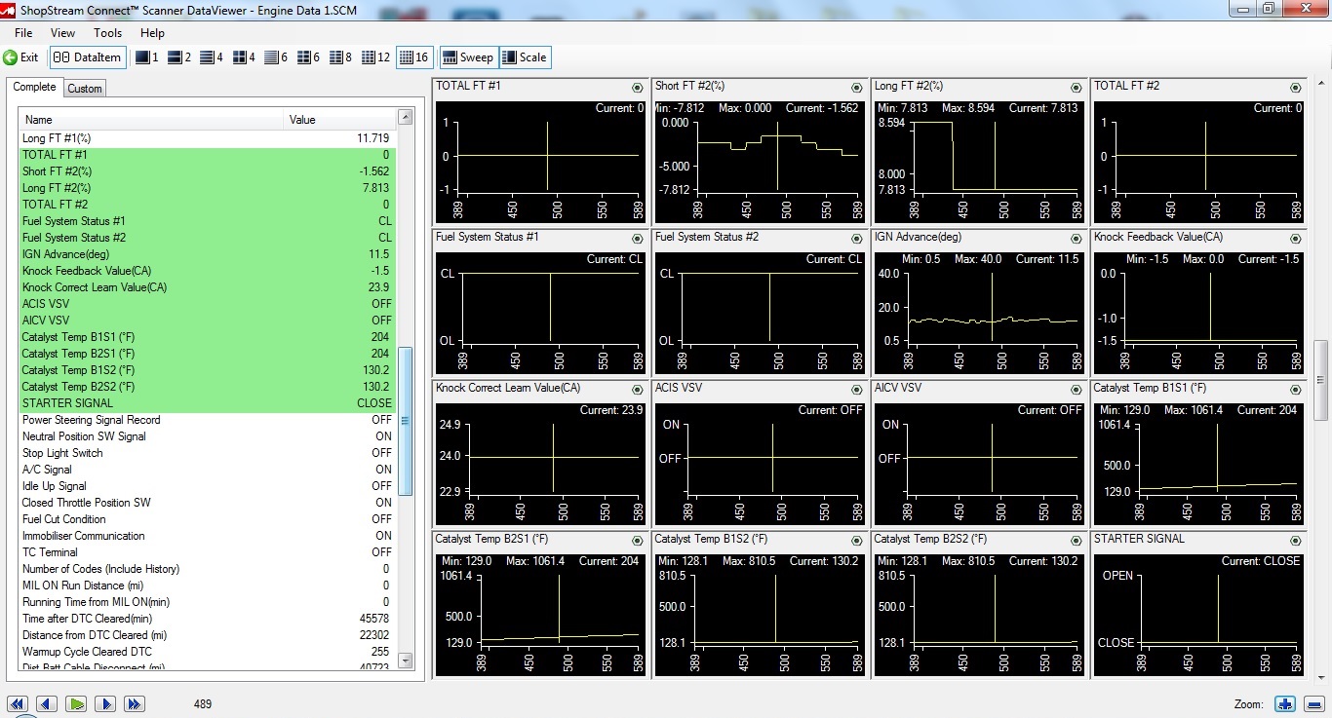Viewport: 1332px width, 718px height.
Task: Open the Tools menu
Action: coord(107,33)
